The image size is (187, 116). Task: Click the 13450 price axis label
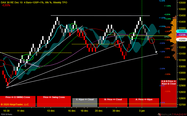tap(182, 16)
